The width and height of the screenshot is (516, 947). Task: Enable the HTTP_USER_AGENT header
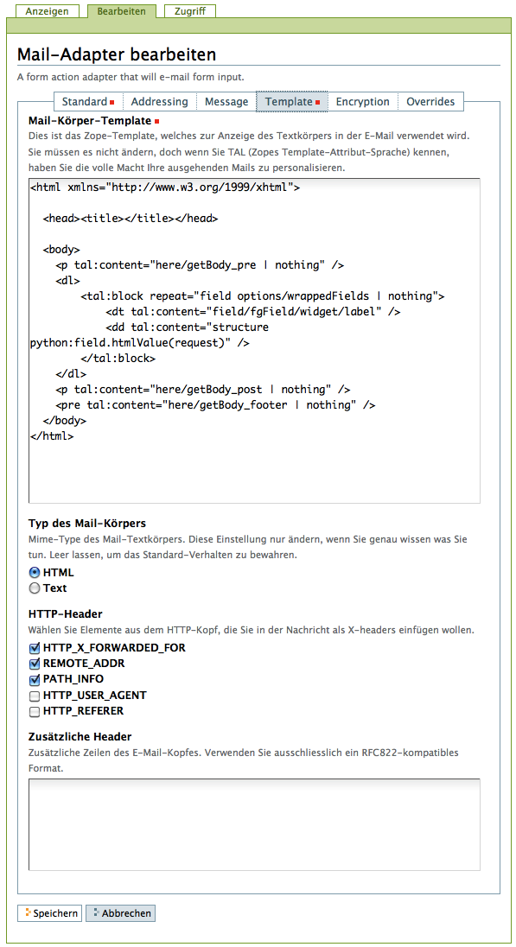tap(35, 696)
